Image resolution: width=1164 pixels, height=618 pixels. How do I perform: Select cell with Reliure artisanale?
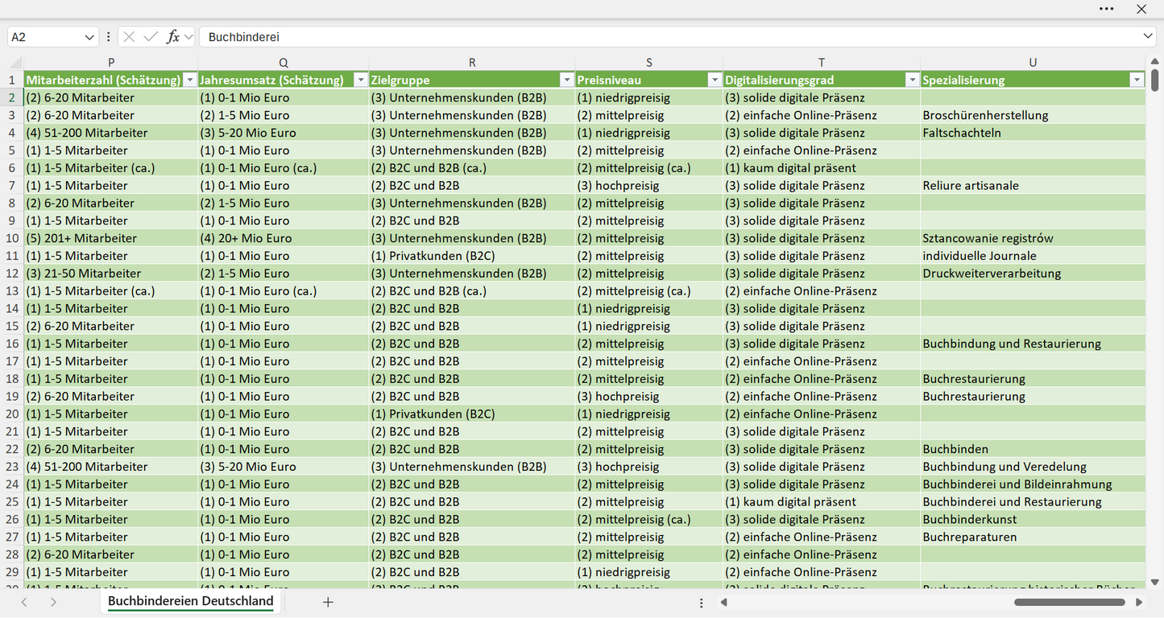click(1033, 185)
